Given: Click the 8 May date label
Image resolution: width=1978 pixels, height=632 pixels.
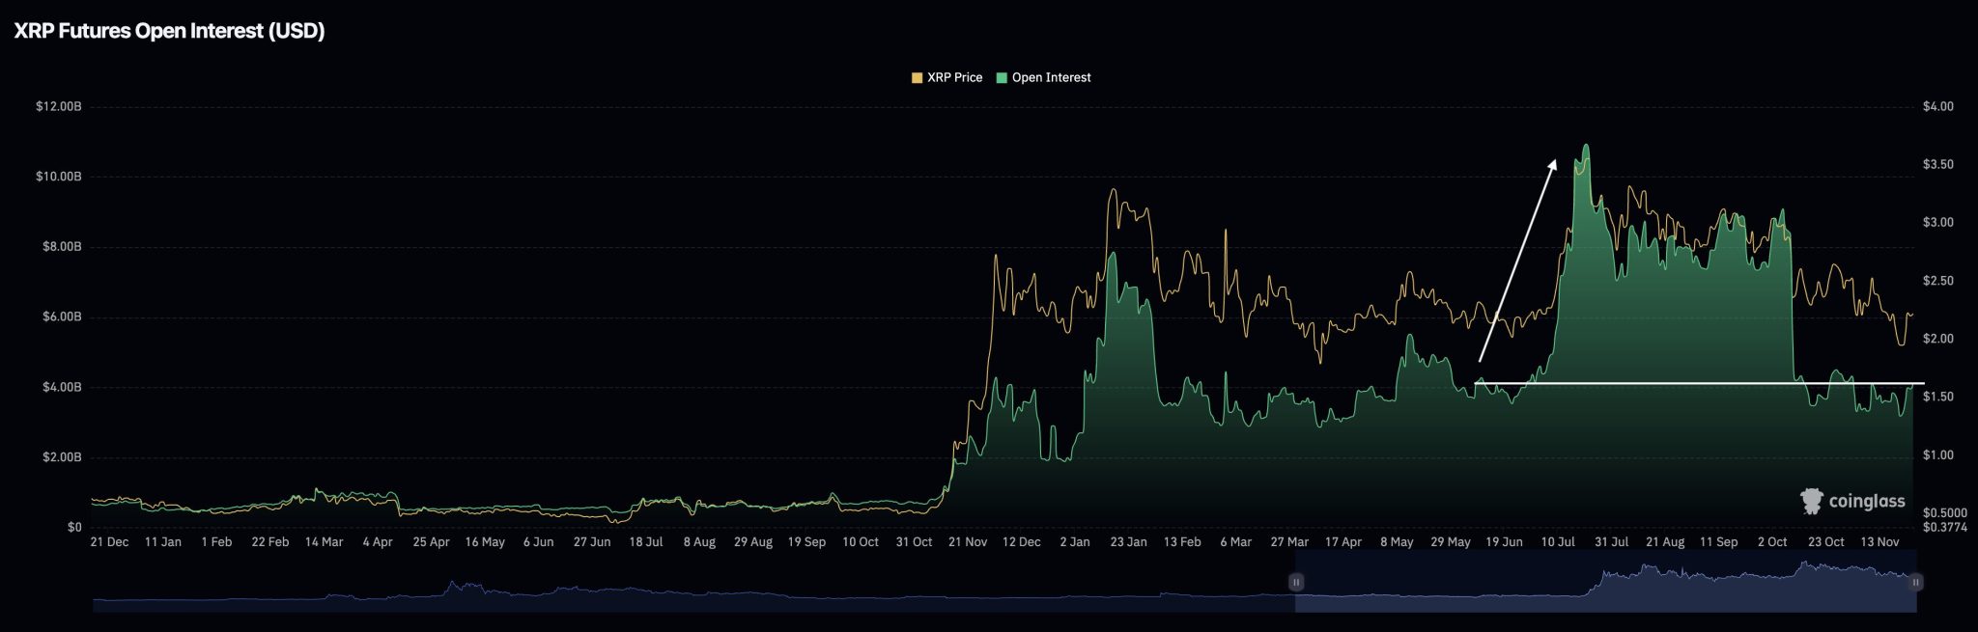Looking at the screenshot, I should pyautogui.click(x=1397, y=542).
